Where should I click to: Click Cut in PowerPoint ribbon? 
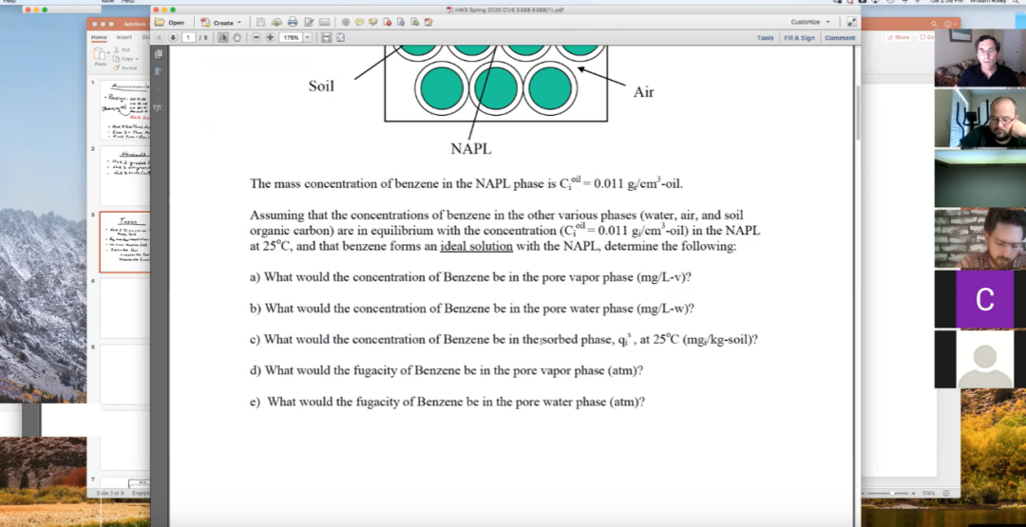point(122,49)
